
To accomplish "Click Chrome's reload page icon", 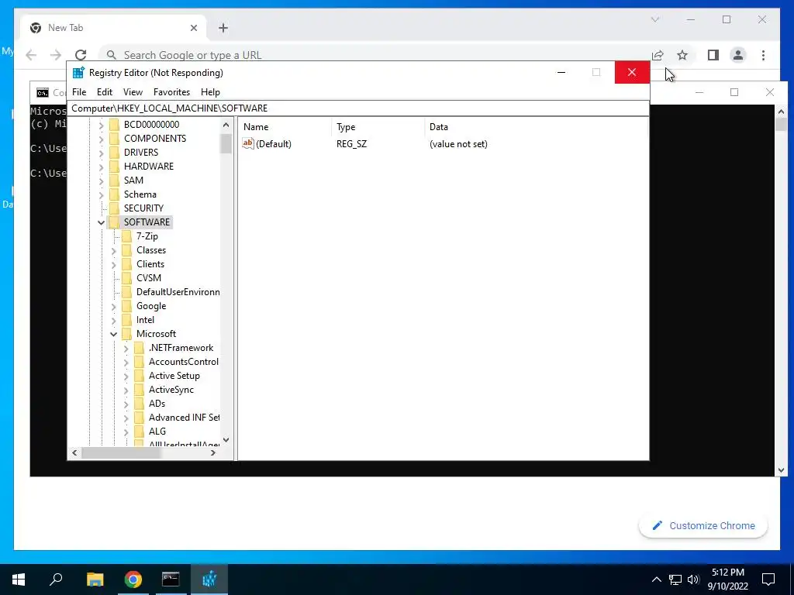I will 81,55.
